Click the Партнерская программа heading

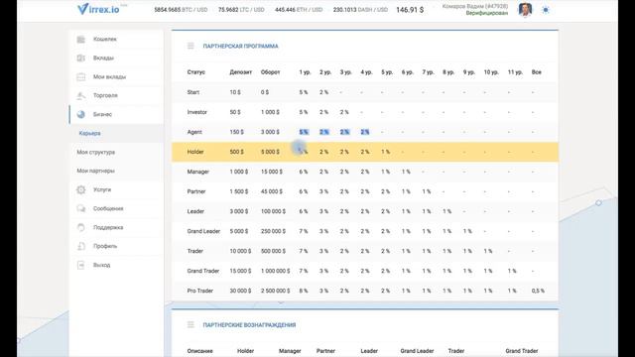240,47
